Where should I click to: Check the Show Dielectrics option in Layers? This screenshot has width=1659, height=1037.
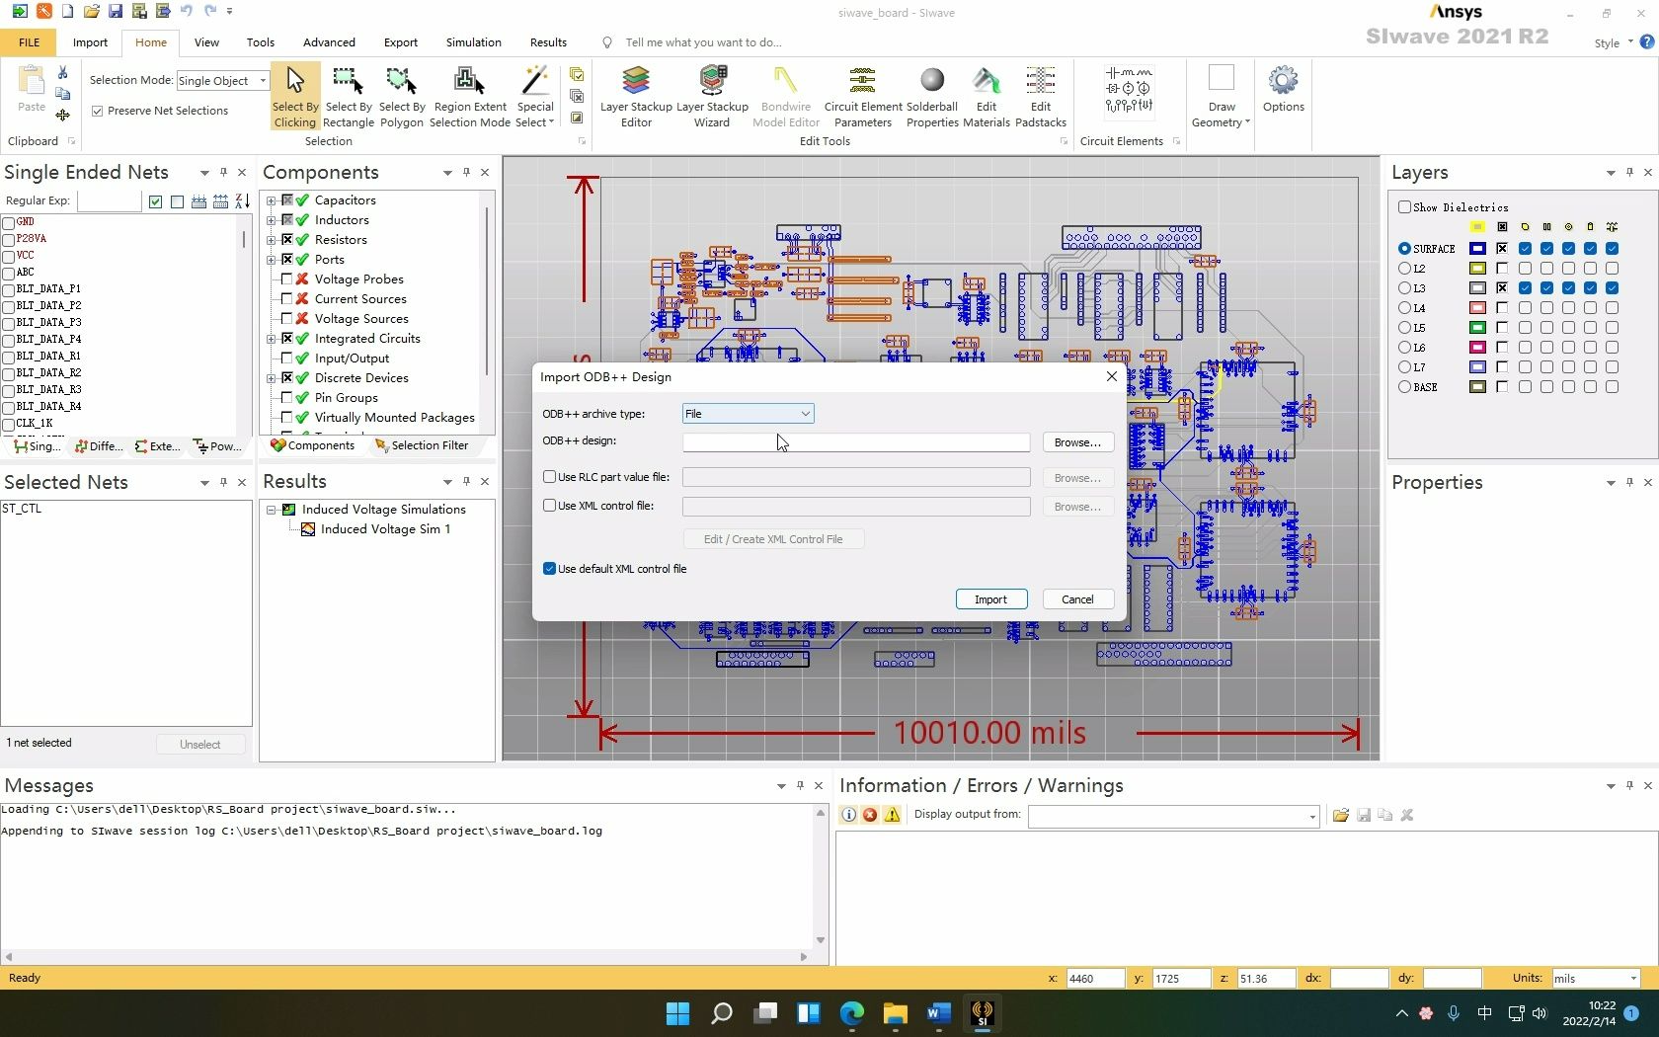coord(1405,207)
